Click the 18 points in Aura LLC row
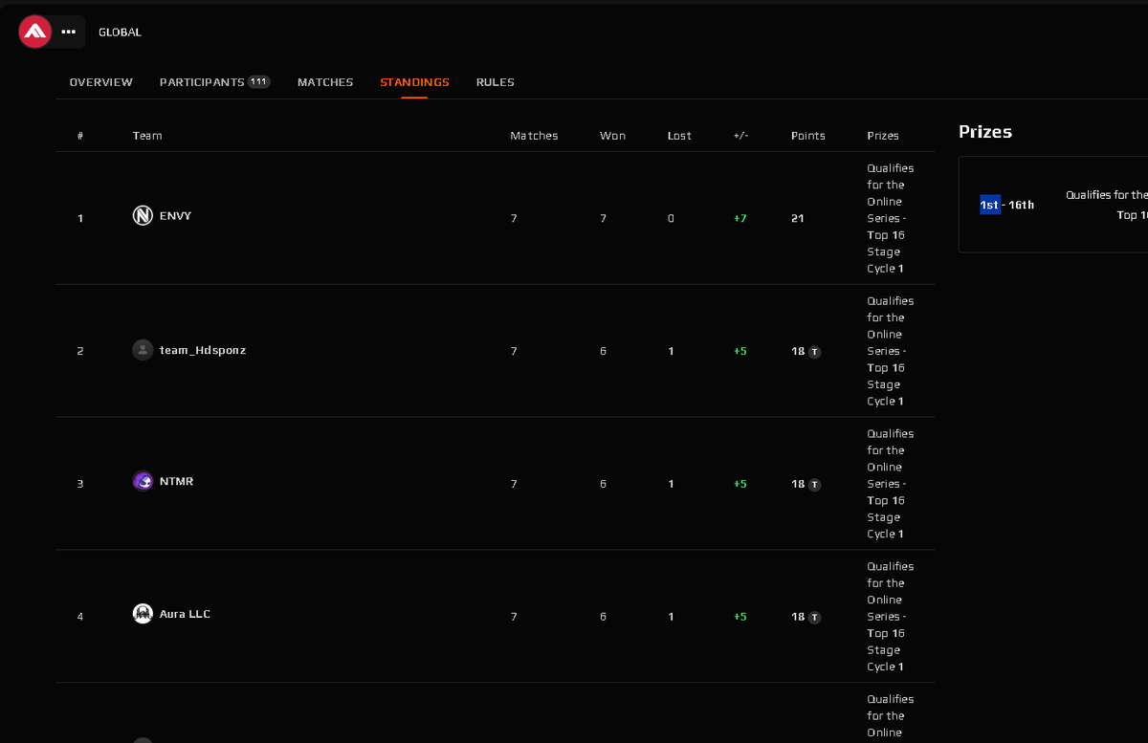 (798, 617)
